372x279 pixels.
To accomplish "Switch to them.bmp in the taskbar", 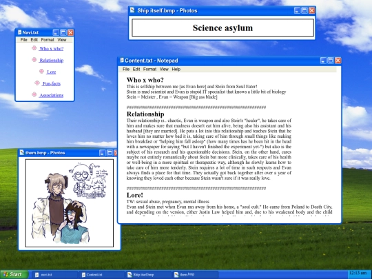I will click(x=195, y=275).
